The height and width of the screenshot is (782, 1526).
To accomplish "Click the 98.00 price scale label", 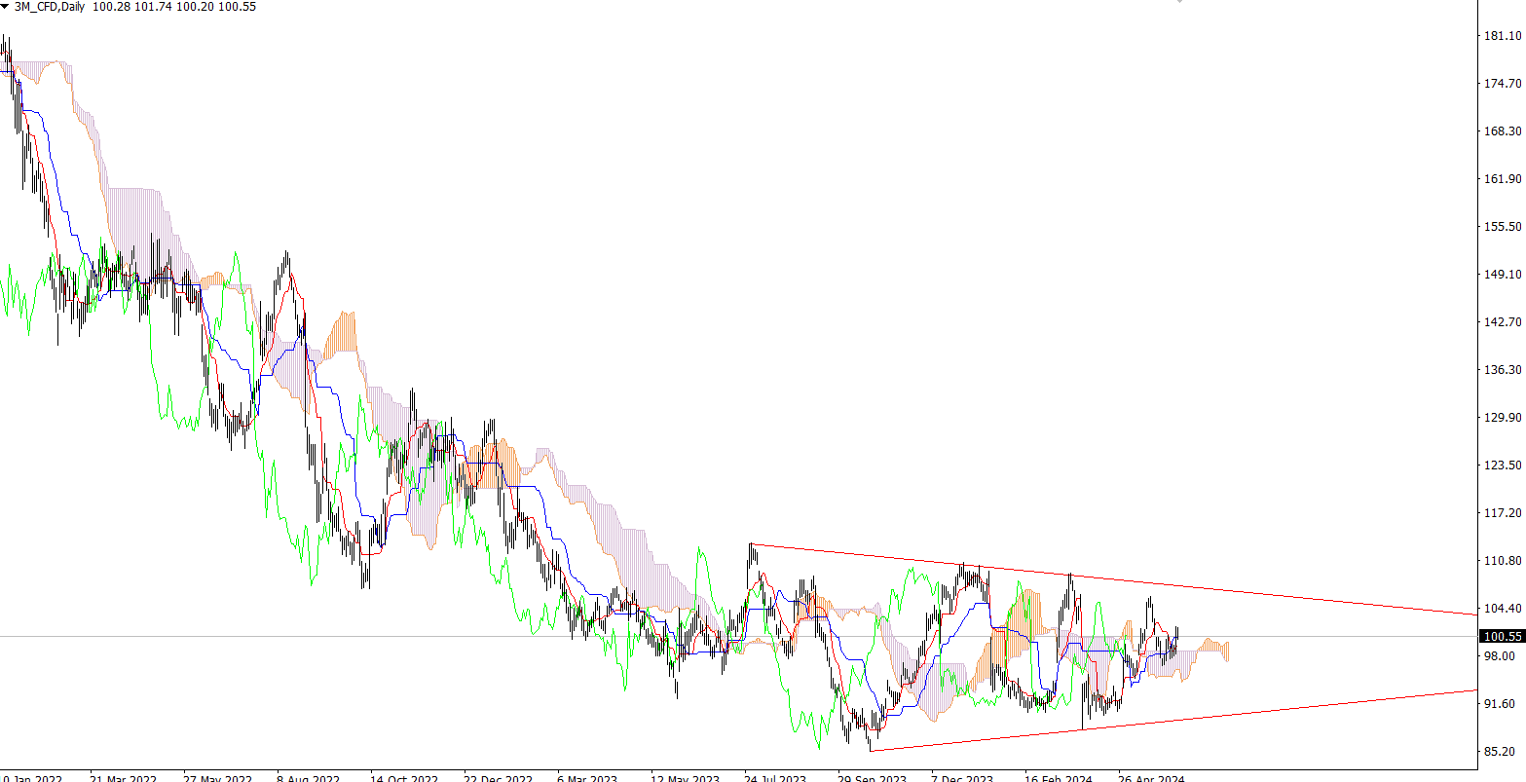I will point(1498,656).
